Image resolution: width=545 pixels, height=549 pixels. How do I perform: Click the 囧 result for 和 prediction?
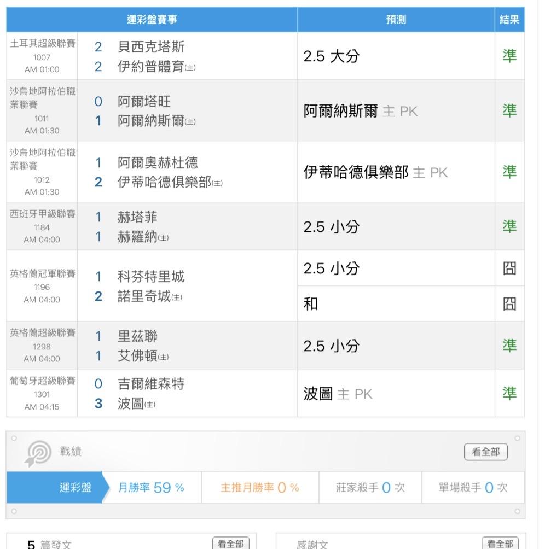coord(509,304)
